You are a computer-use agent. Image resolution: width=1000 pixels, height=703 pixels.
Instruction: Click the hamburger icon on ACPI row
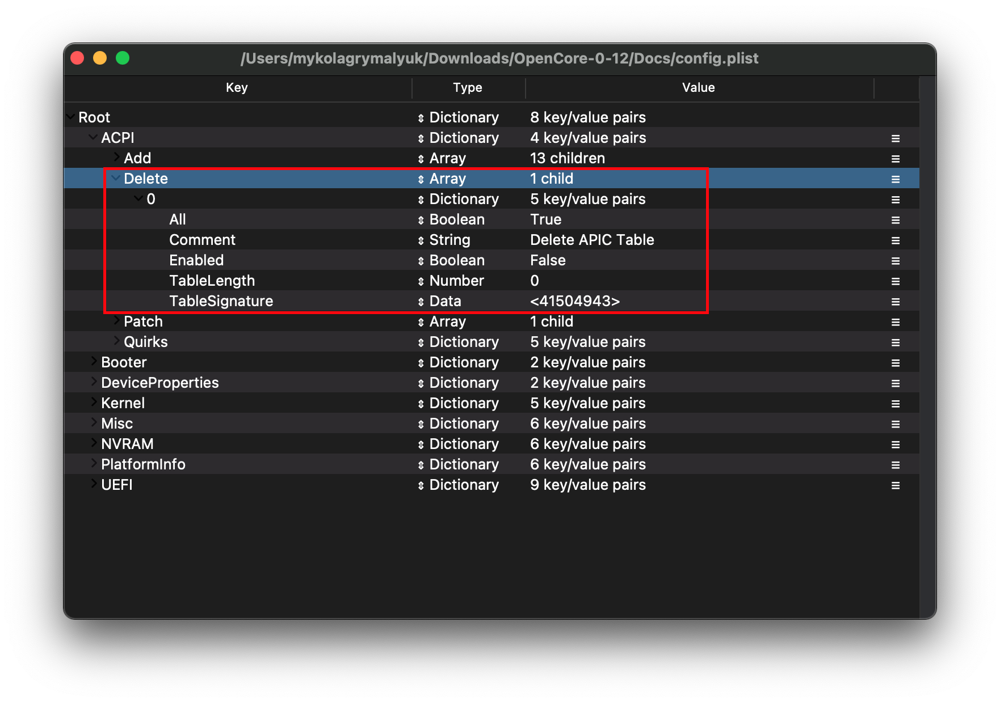[x=895, y=138]
